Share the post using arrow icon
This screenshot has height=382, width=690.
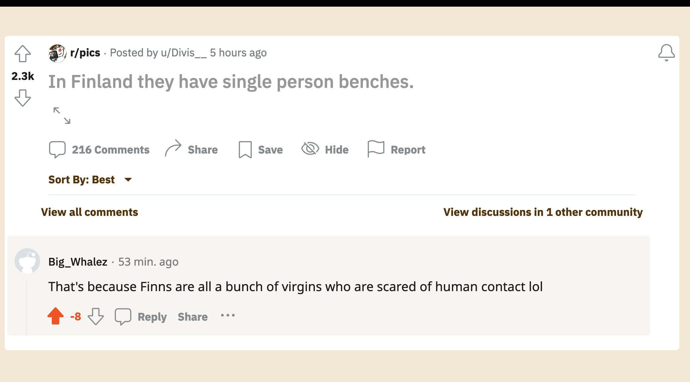[x=191, y=149]
